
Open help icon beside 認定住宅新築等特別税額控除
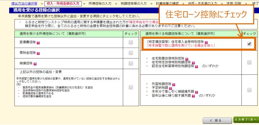coord(196,67)
